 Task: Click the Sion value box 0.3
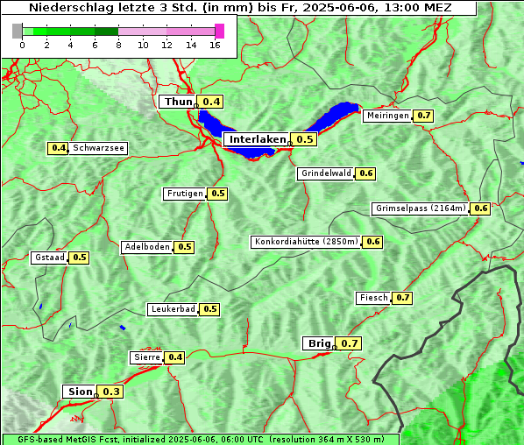(110, 392)
